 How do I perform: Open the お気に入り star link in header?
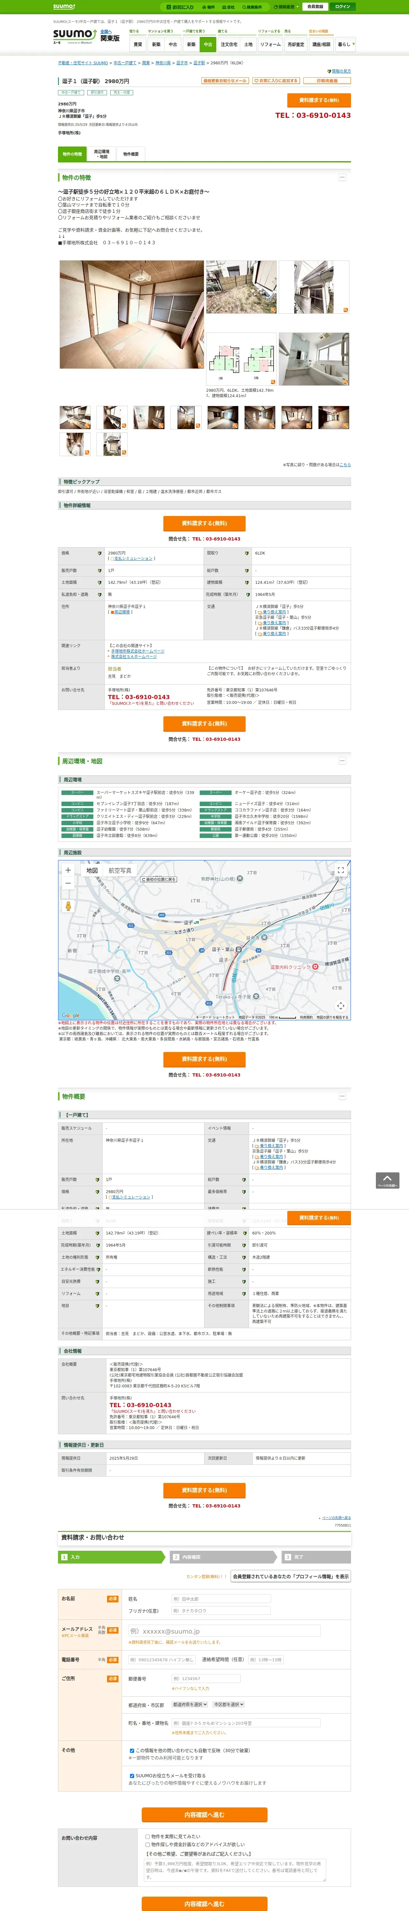tap(180, 7)
